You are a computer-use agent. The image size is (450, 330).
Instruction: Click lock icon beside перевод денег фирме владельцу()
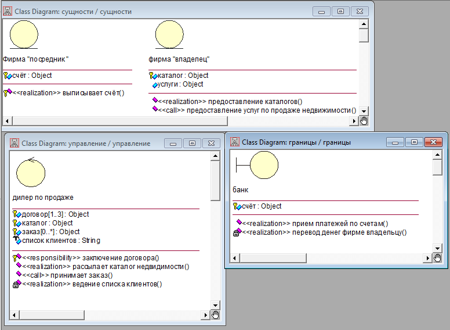[236, 233]
